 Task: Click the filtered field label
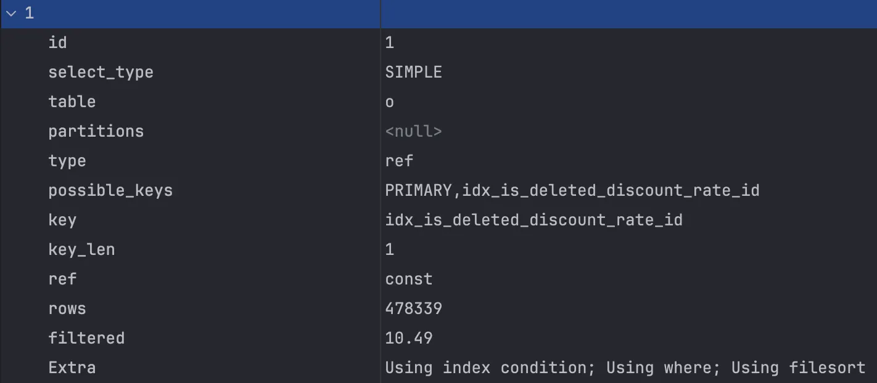tap(86, 338)
